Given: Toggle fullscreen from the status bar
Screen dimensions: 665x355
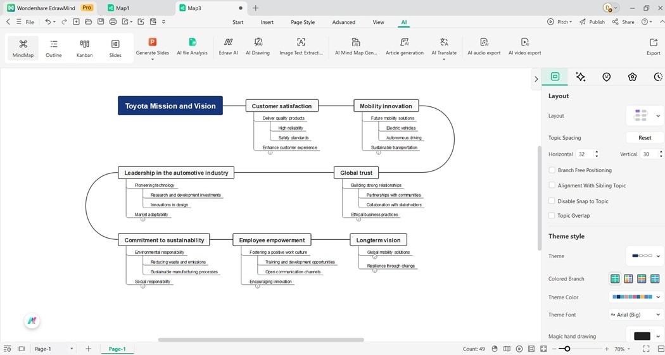Looking at the screenshot, I should 646,349.
